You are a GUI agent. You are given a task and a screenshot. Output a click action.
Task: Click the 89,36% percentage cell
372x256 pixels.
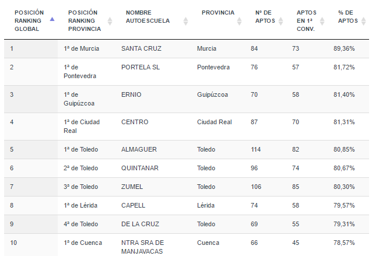point(344,48)
